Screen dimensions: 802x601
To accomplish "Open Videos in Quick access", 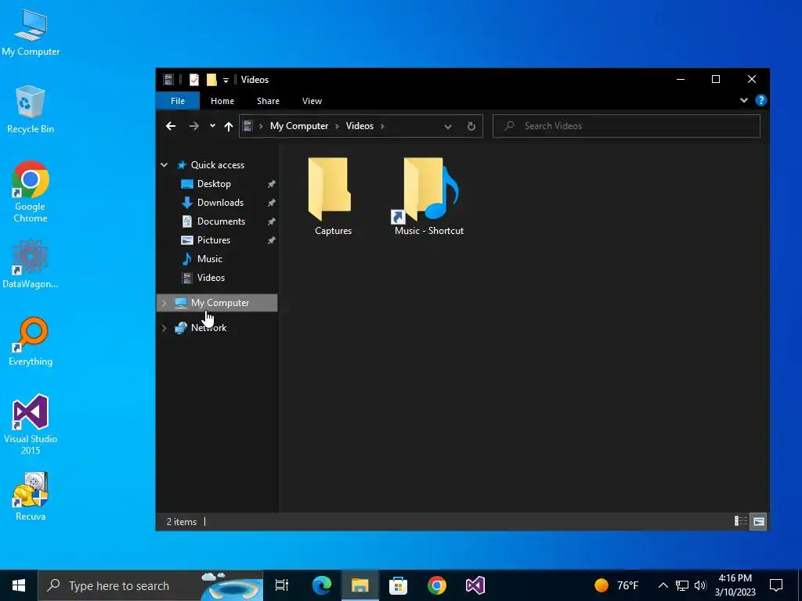I will tap(211, 278).
